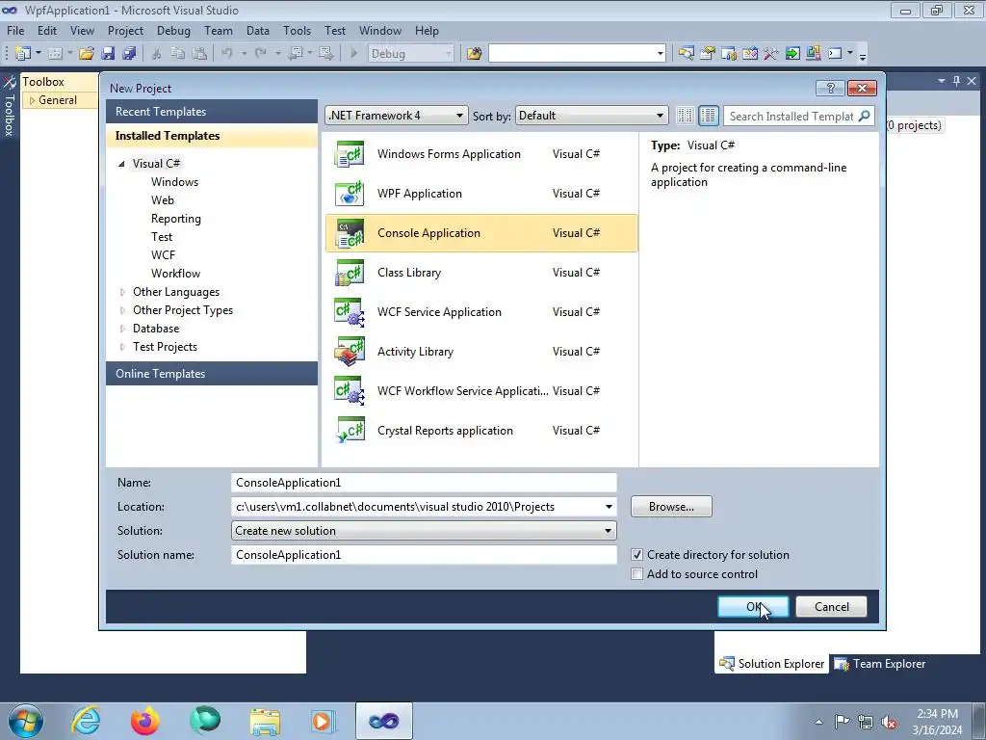Select the Workflow category under Visual C#
The image size is (986, 740).
(x=175, y=273)
